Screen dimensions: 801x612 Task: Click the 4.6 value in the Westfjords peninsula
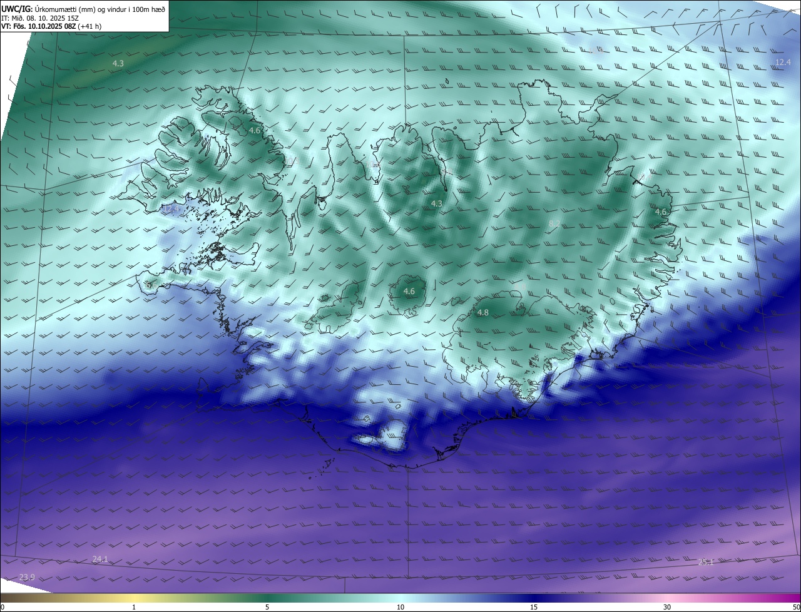tap(254, 130)
